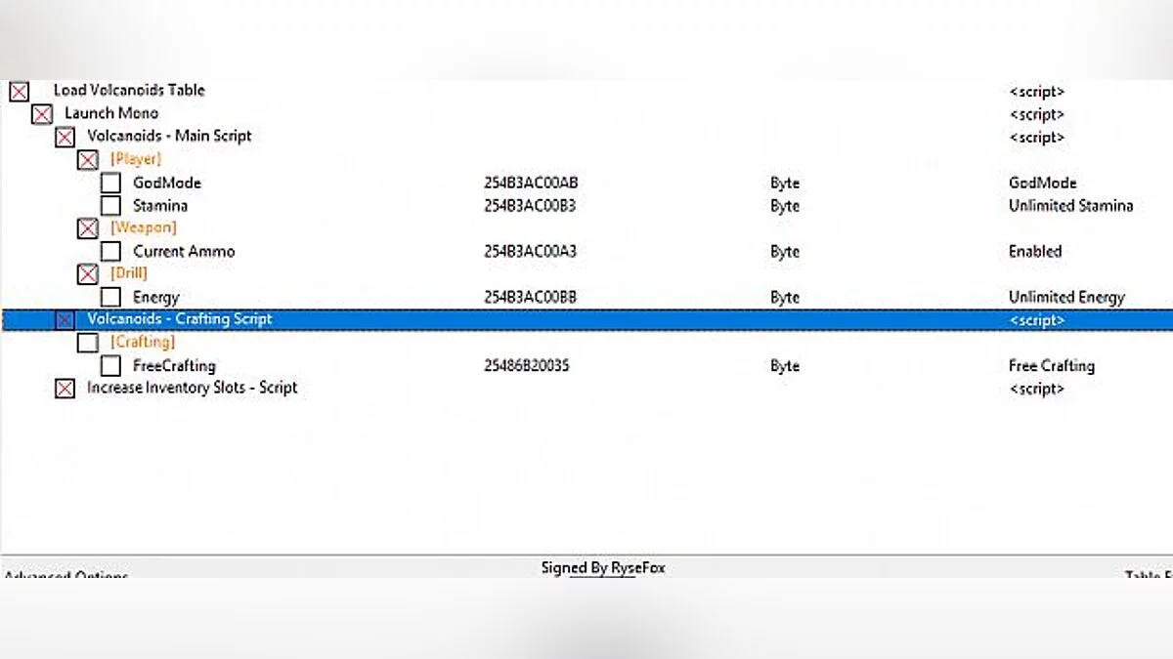This screenshot has width=1173, height=659.
Task: Toggle the Volcanoids - Crafting Script checkbox
Action: [x=65, y=320]
